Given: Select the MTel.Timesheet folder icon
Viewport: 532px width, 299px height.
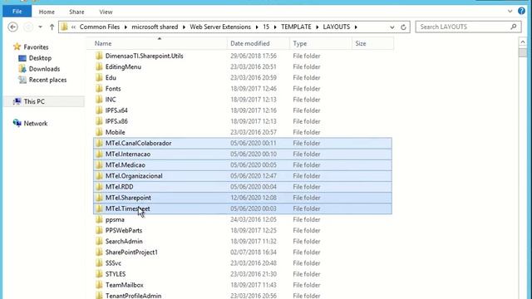Looking at the screenshot, I should tap(99, 208).
